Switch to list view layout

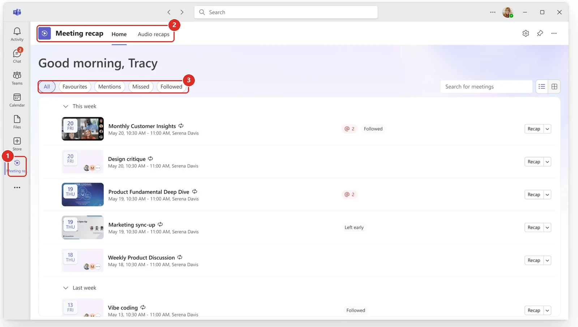click(x=541, y=87)
